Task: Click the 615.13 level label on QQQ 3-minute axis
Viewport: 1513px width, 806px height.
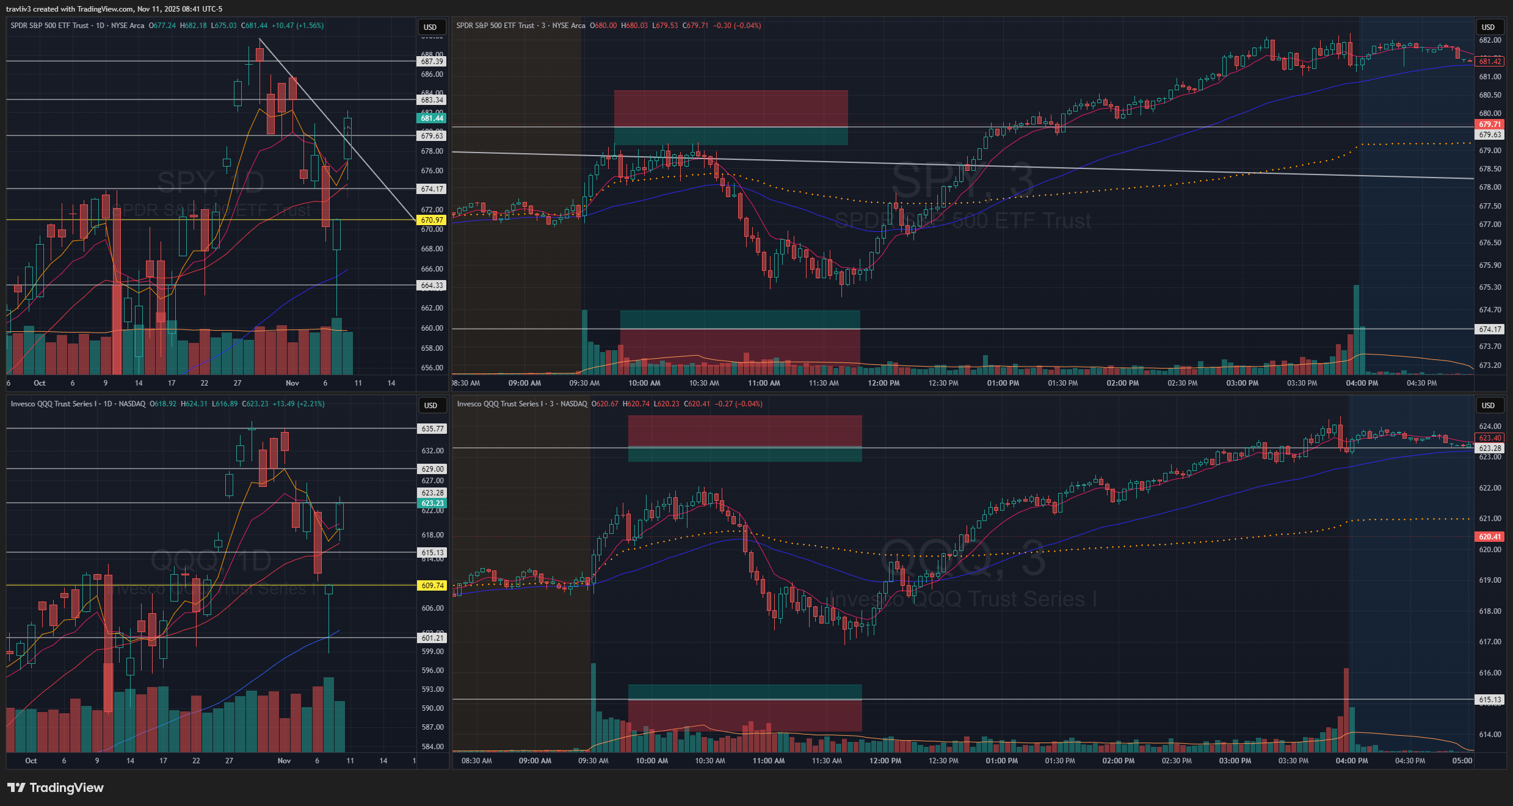Action: tap(1490, 700)
